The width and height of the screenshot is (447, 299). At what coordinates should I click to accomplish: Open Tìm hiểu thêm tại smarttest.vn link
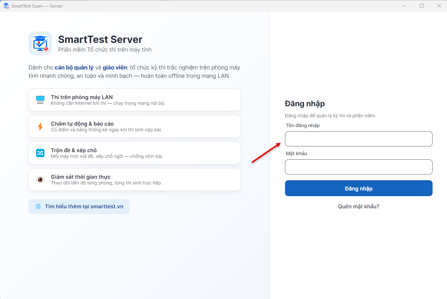[x=79, y=206]
